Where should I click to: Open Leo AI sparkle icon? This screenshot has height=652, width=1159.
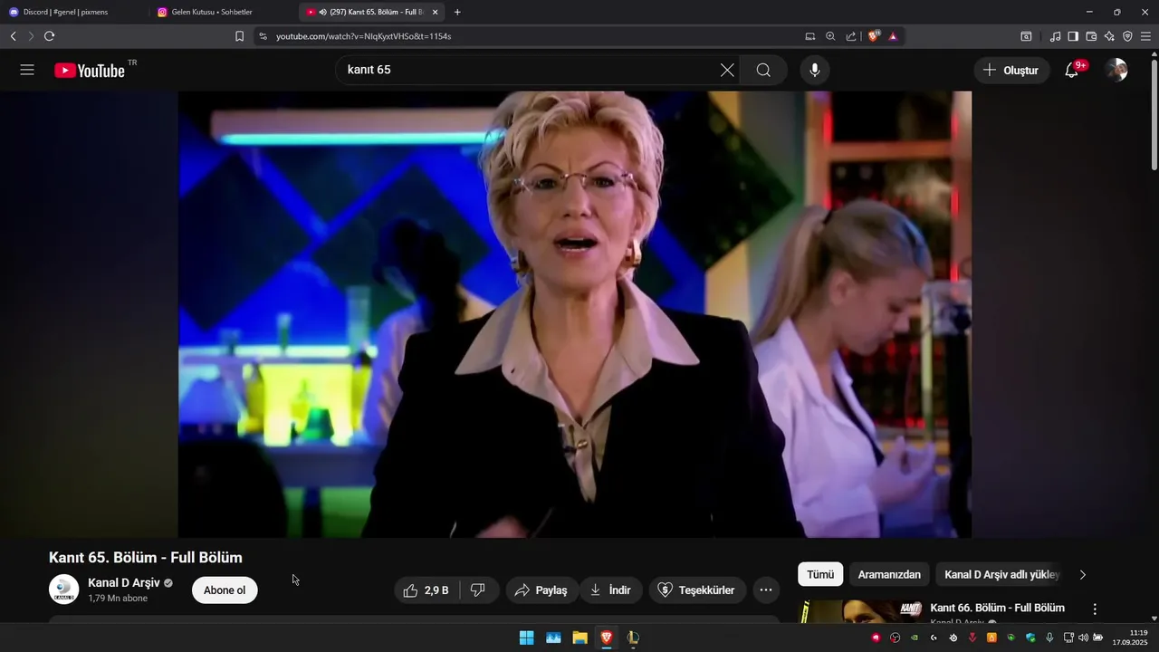point(1109,36)
